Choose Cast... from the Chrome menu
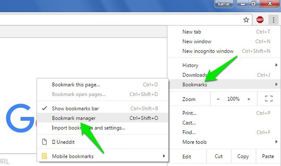 tap(224, 123)
